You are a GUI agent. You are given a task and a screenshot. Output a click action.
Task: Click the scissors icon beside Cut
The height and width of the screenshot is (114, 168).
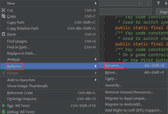click(x=3, y=10)
